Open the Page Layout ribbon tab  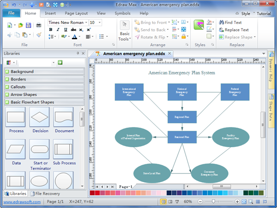[x=76, y=13]
